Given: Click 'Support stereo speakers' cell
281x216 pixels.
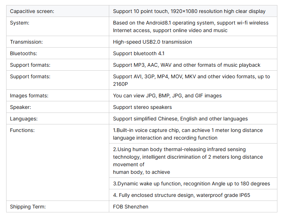Looking at the screenshot, I should (x=193, y=107).
